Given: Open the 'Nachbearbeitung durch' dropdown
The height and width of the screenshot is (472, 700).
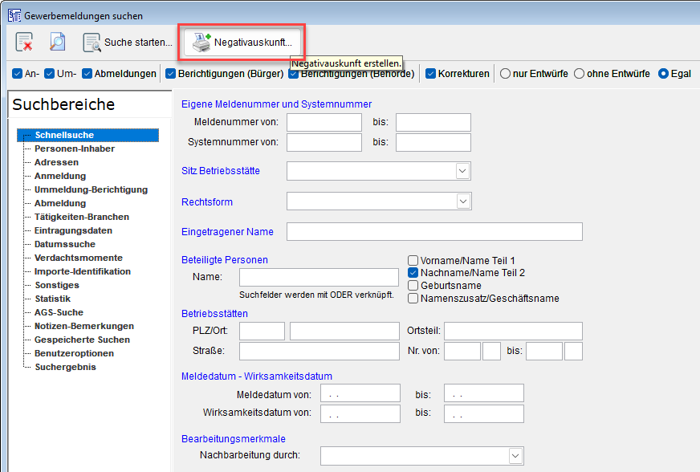Looking at the screenshot, I should (515, 456).
